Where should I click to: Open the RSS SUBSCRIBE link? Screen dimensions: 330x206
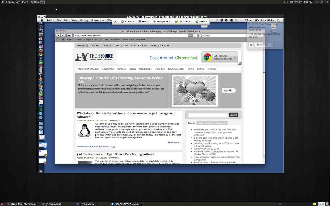[x=139, y=46]
